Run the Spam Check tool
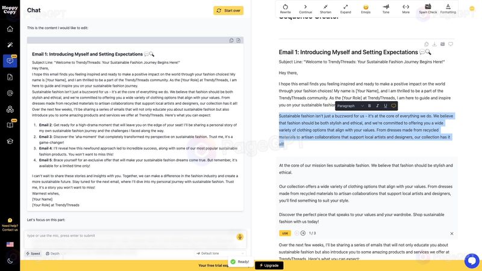The height and width of the screenshot is (271, 482). (428, 8)
